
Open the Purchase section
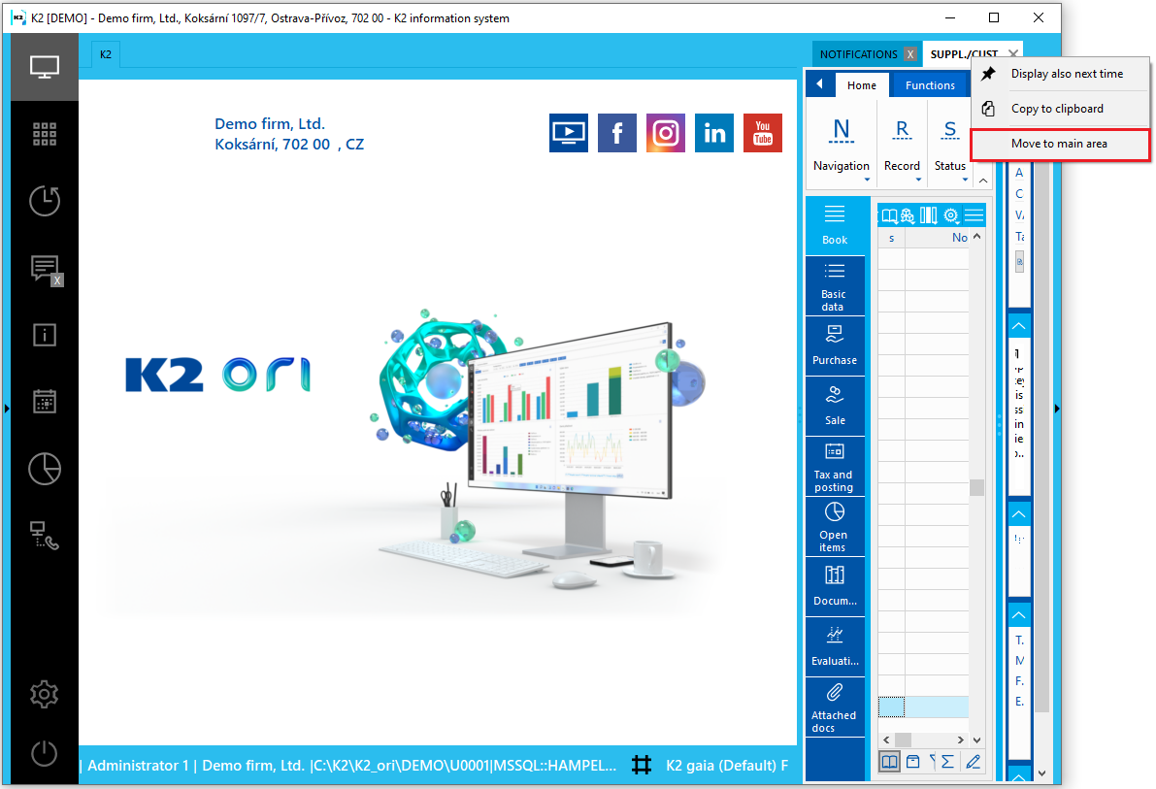coord(835,346)
